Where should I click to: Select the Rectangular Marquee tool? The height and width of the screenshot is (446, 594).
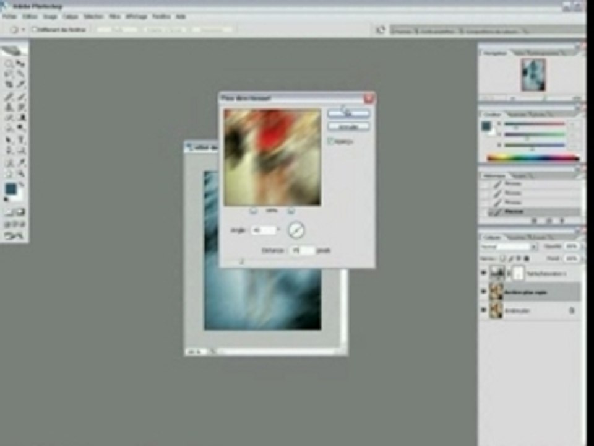coord(9,64)
